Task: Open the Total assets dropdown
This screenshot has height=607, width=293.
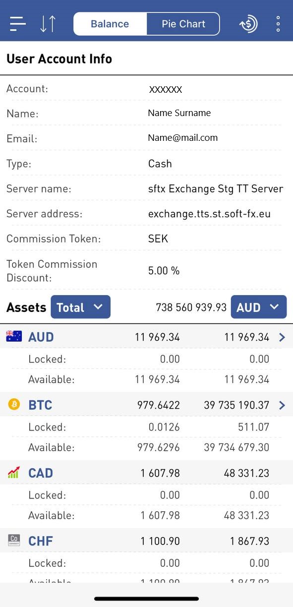Action: (x=80, y=307)
